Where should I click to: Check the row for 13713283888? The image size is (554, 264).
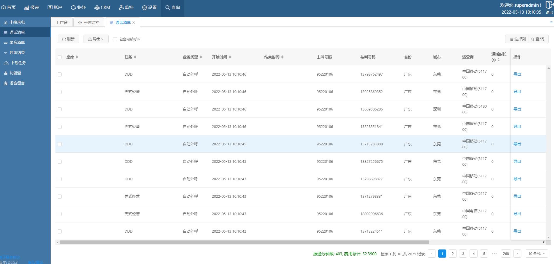(60, 144)
